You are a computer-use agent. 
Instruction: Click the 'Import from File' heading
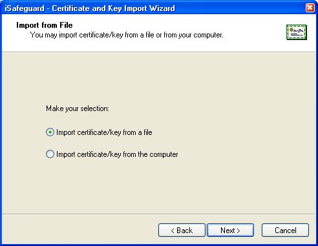pyautogui.click(x=45, y=25)
